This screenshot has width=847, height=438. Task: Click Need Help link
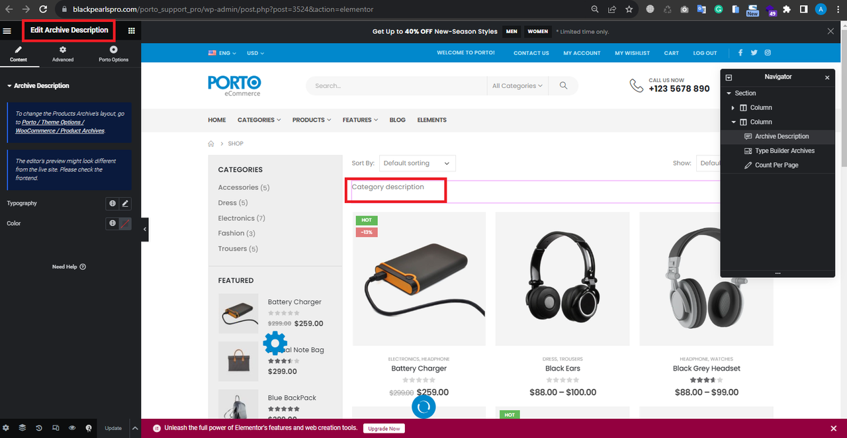tap(69, 267)
